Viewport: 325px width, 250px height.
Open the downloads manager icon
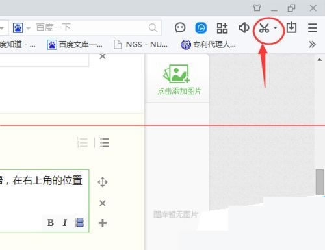pyautogui.click(x=291, y=27)
